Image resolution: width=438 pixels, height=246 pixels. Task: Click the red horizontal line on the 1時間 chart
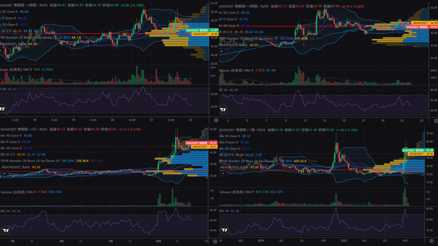(86, 33)
